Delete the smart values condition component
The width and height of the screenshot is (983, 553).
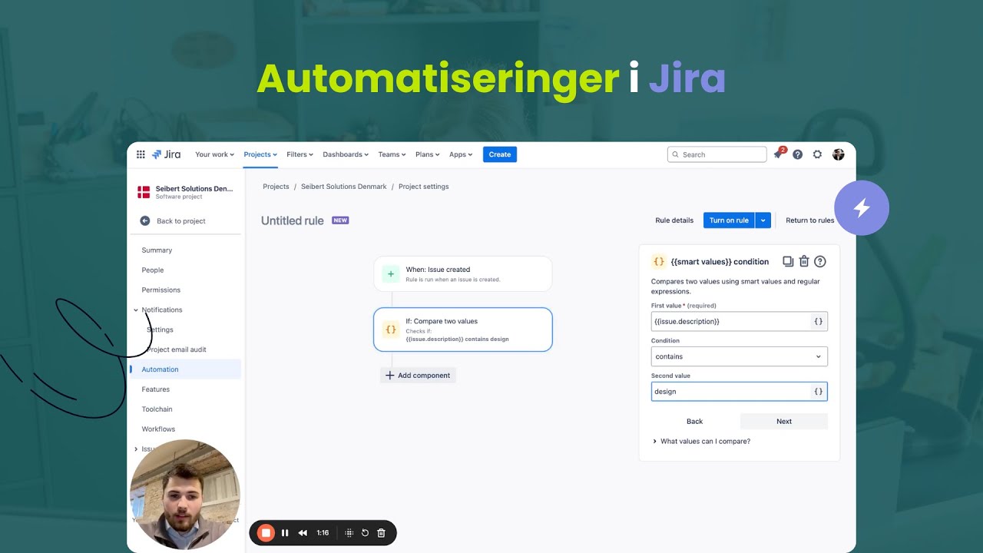click(x=804, y=261)
